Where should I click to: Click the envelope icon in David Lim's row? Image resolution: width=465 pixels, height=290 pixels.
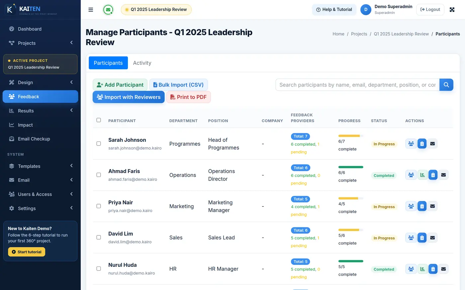[432, 238]
